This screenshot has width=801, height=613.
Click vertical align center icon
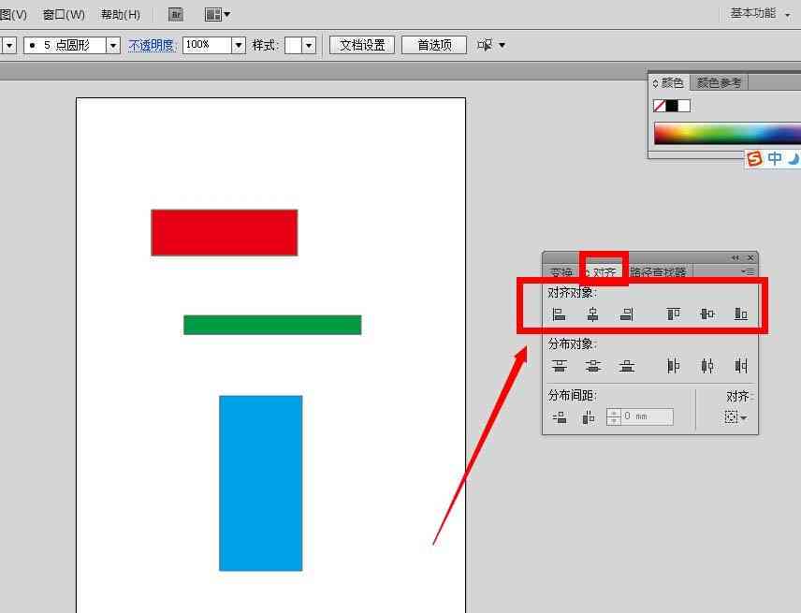coord(707,314)
